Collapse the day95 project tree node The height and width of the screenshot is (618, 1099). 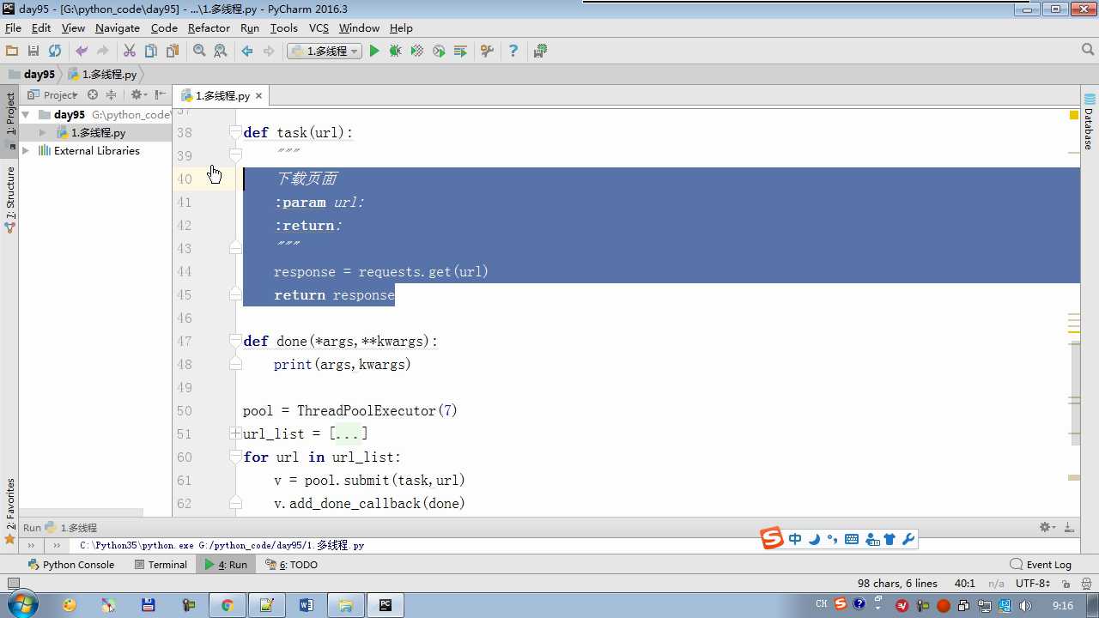pyautogui.click(x=26, y=114)
